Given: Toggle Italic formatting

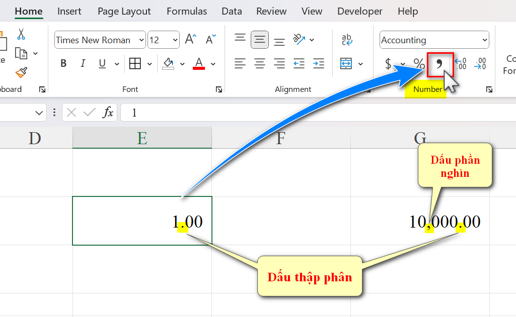Looking at the screenshot, I should pyautogui.click(x=83, y=64).
